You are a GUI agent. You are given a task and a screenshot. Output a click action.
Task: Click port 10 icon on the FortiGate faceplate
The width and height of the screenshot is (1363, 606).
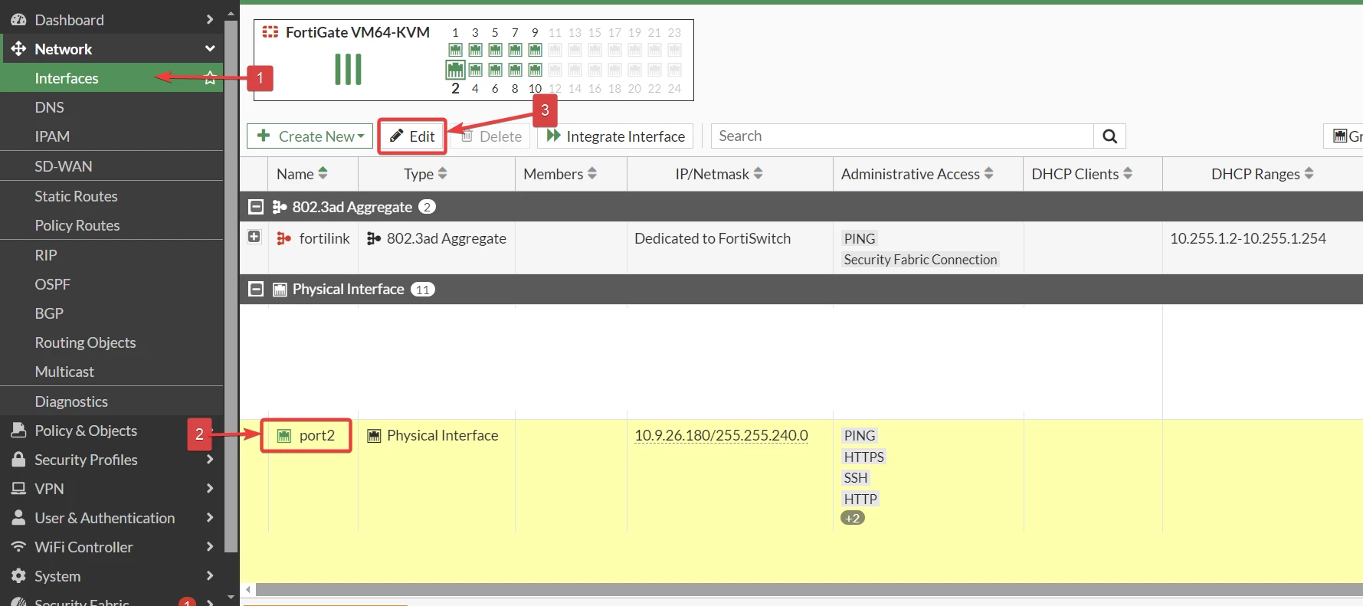(x=535, y=70)
